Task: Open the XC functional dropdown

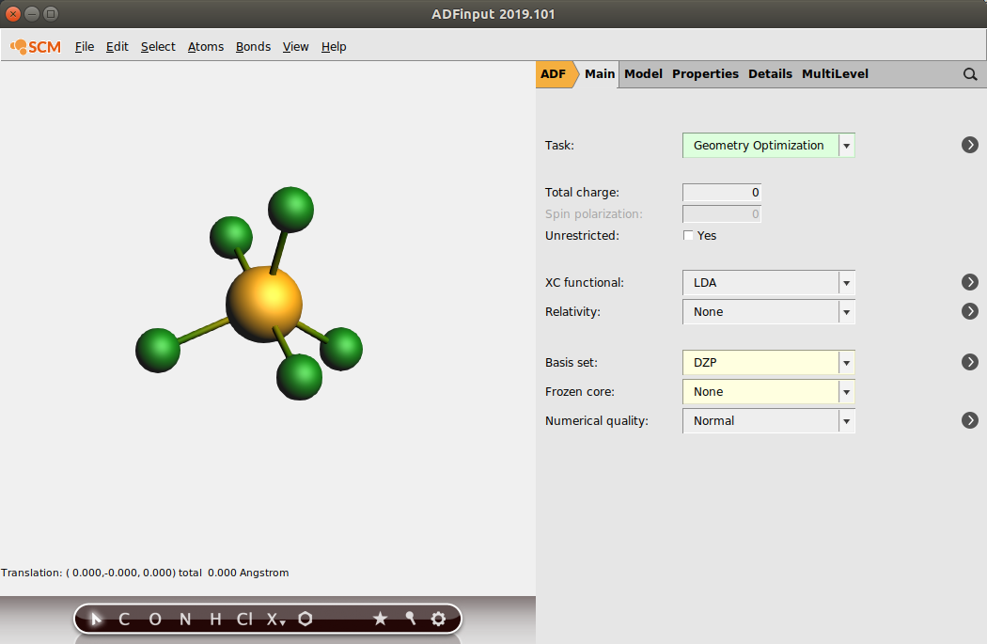Action: (769, 283)
